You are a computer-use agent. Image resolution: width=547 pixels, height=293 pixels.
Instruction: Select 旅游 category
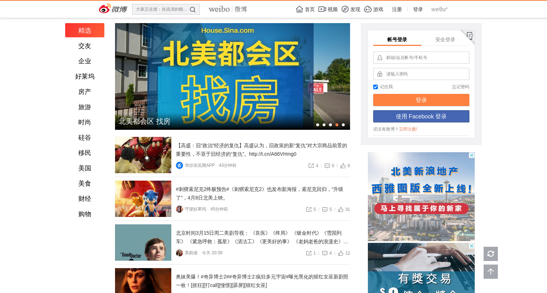pyautogui.click(x=85, y=107)
